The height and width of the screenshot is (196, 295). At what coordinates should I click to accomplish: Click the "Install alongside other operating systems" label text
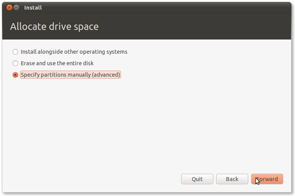coord(74,52)
